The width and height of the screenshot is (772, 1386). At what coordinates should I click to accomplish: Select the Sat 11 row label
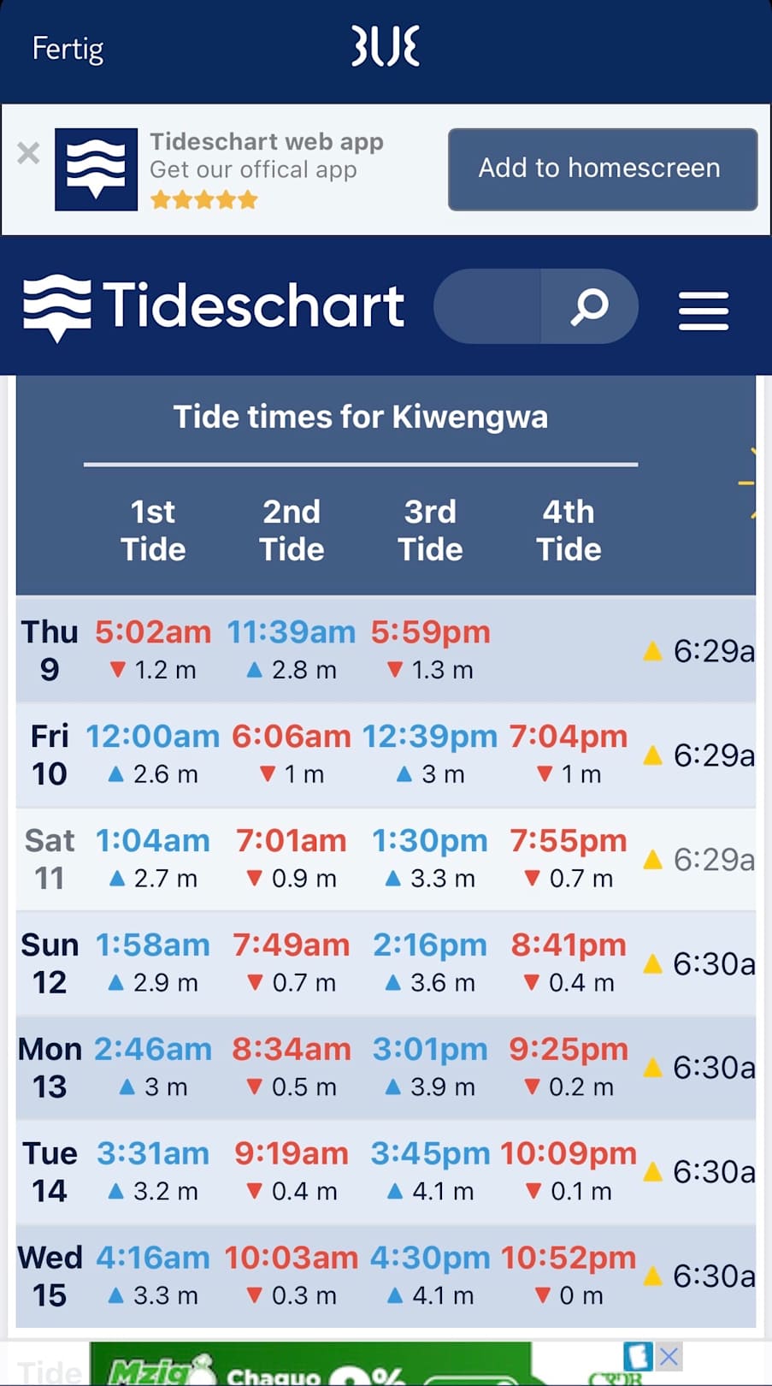pyautogui.click(x=50, y=859)
